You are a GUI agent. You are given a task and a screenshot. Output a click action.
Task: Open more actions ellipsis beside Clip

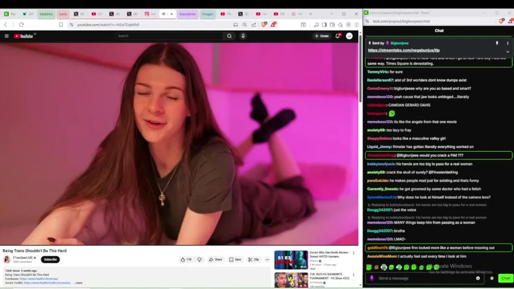[x=267, y=260]
